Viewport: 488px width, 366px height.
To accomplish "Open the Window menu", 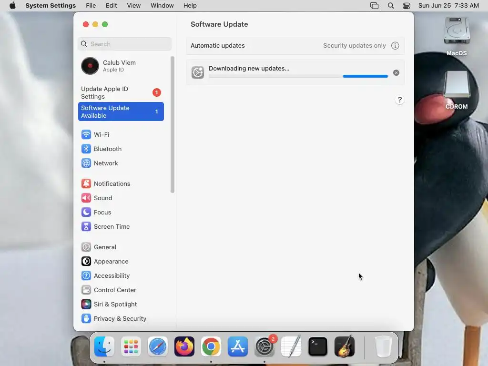I will coord(162,6).
